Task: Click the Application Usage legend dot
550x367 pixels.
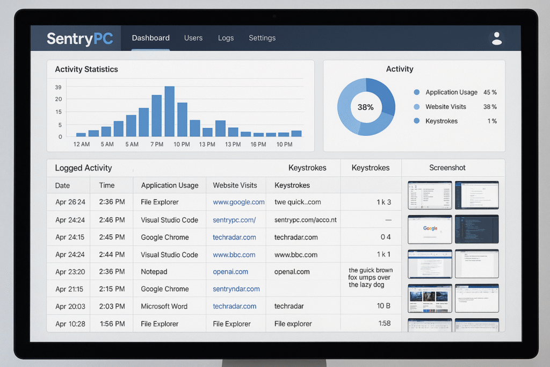Action: [x=417, y=92]
